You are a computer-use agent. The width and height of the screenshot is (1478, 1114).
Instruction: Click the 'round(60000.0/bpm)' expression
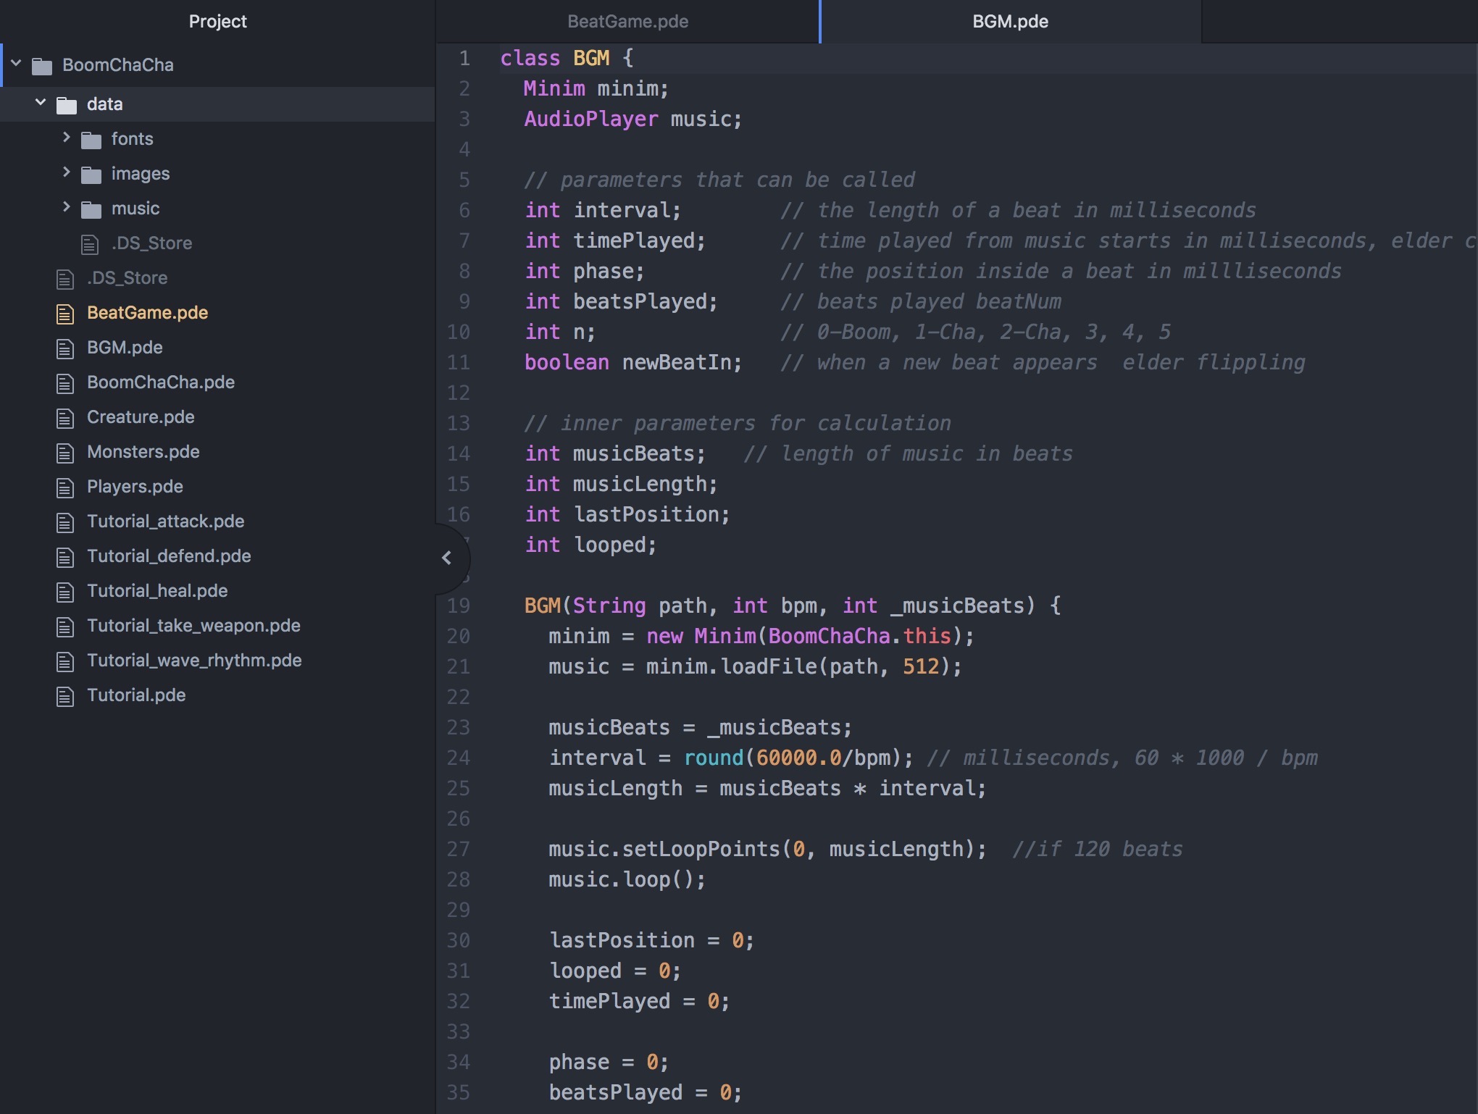point(793,758)
